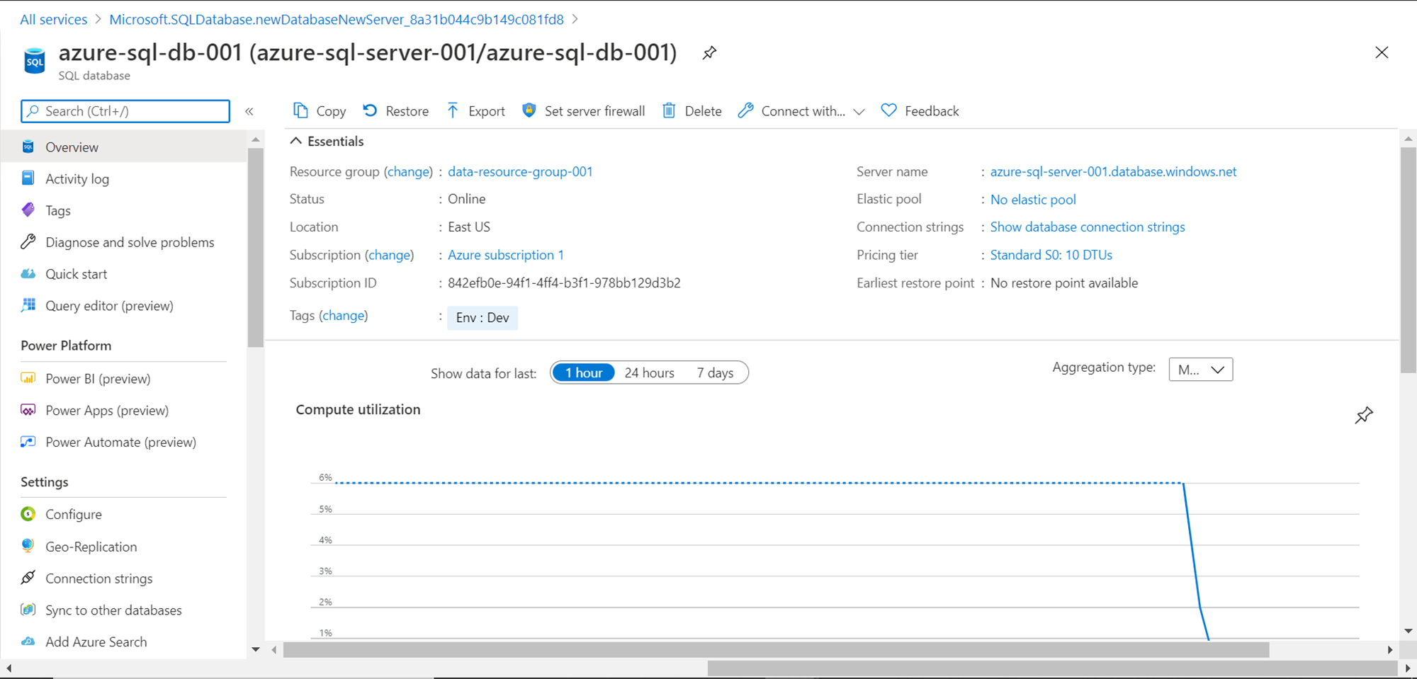The height and width of the screenshot is (679, 1417).
Task: Click the Export upload arrow icon
Action: (x=453, y=110)
